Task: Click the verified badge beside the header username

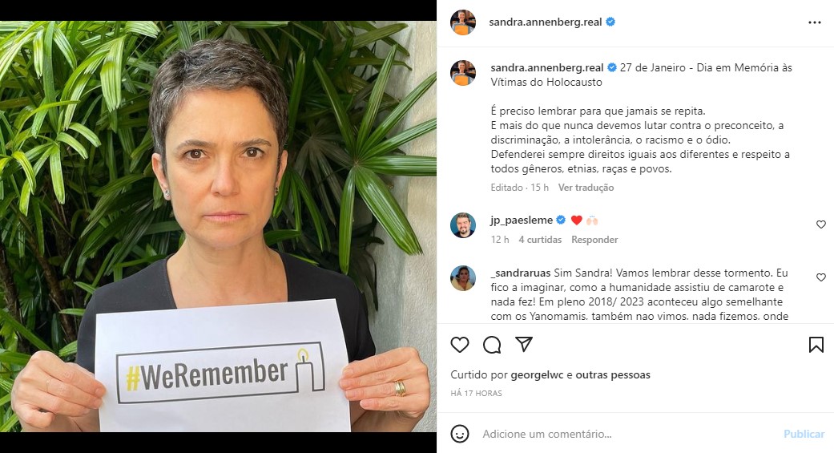Action: 610,22
